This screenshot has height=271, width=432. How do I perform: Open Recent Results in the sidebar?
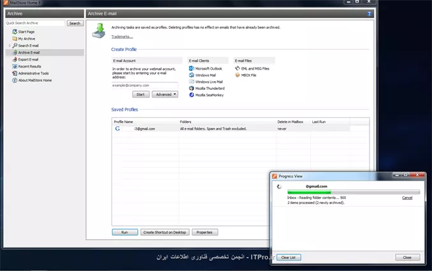(29, 66)
